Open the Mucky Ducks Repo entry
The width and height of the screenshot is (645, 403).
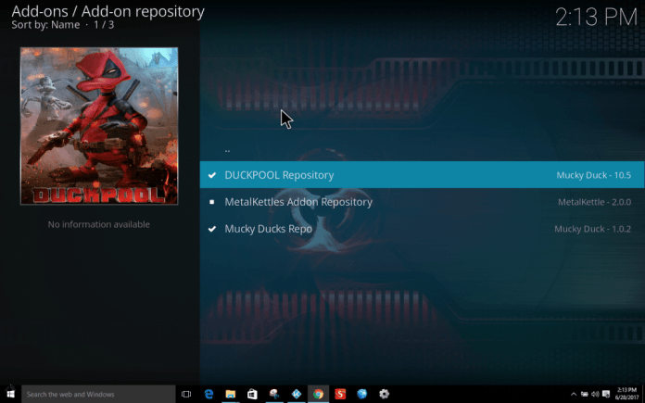422,229
